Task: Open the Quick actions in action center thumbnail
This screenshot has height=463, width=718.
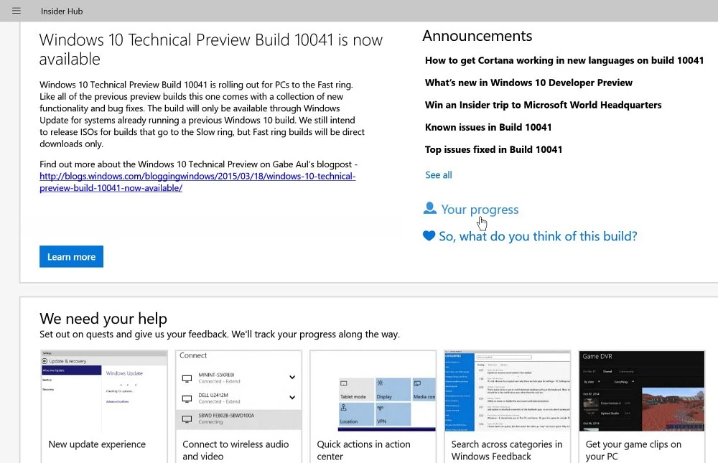Action: pos(373,390)
